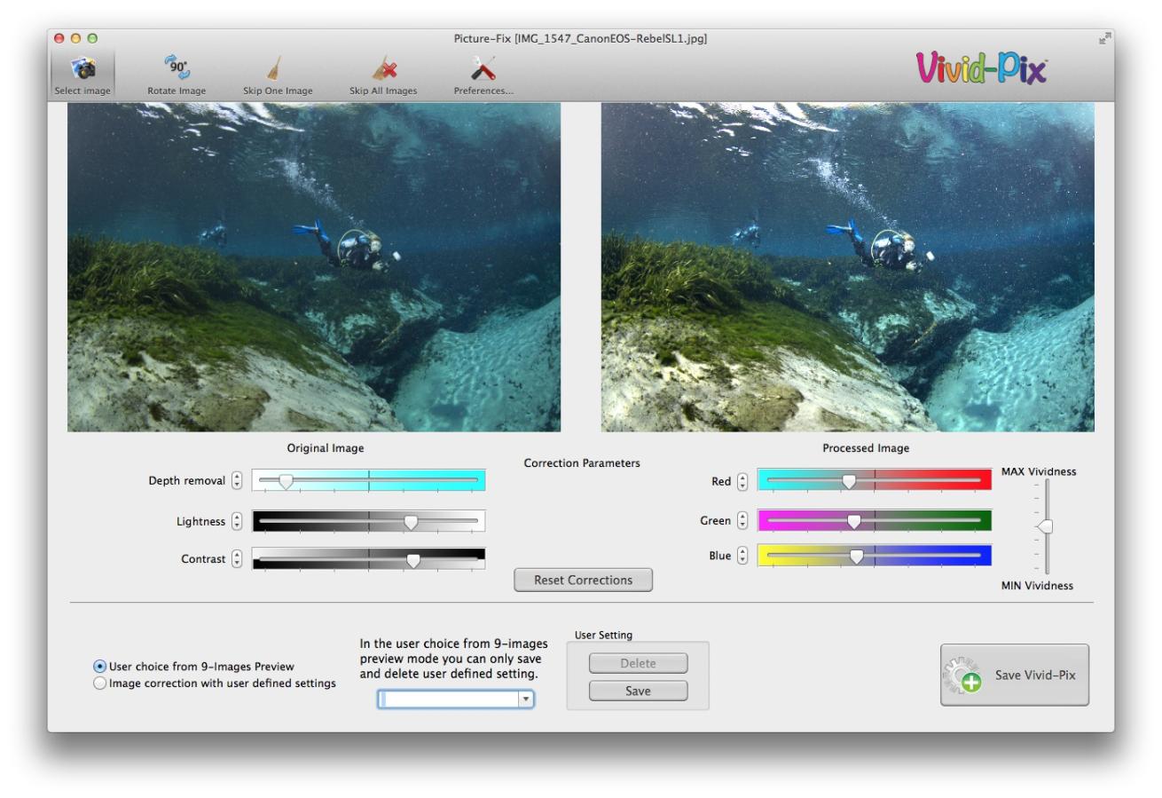Click the Lightness stepper arrows
This screenshot has height=798, width=1162.
point(236,521)
